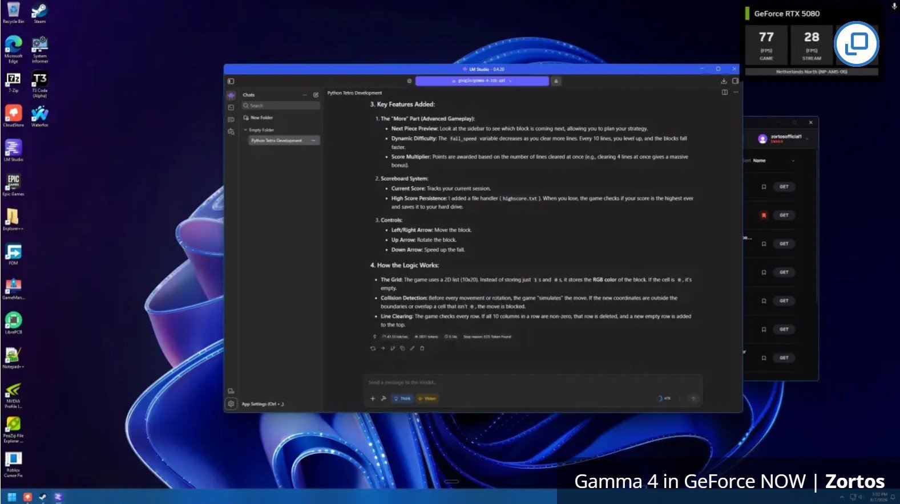Click the LM Studio taskbar icon

tap(58, 497)
